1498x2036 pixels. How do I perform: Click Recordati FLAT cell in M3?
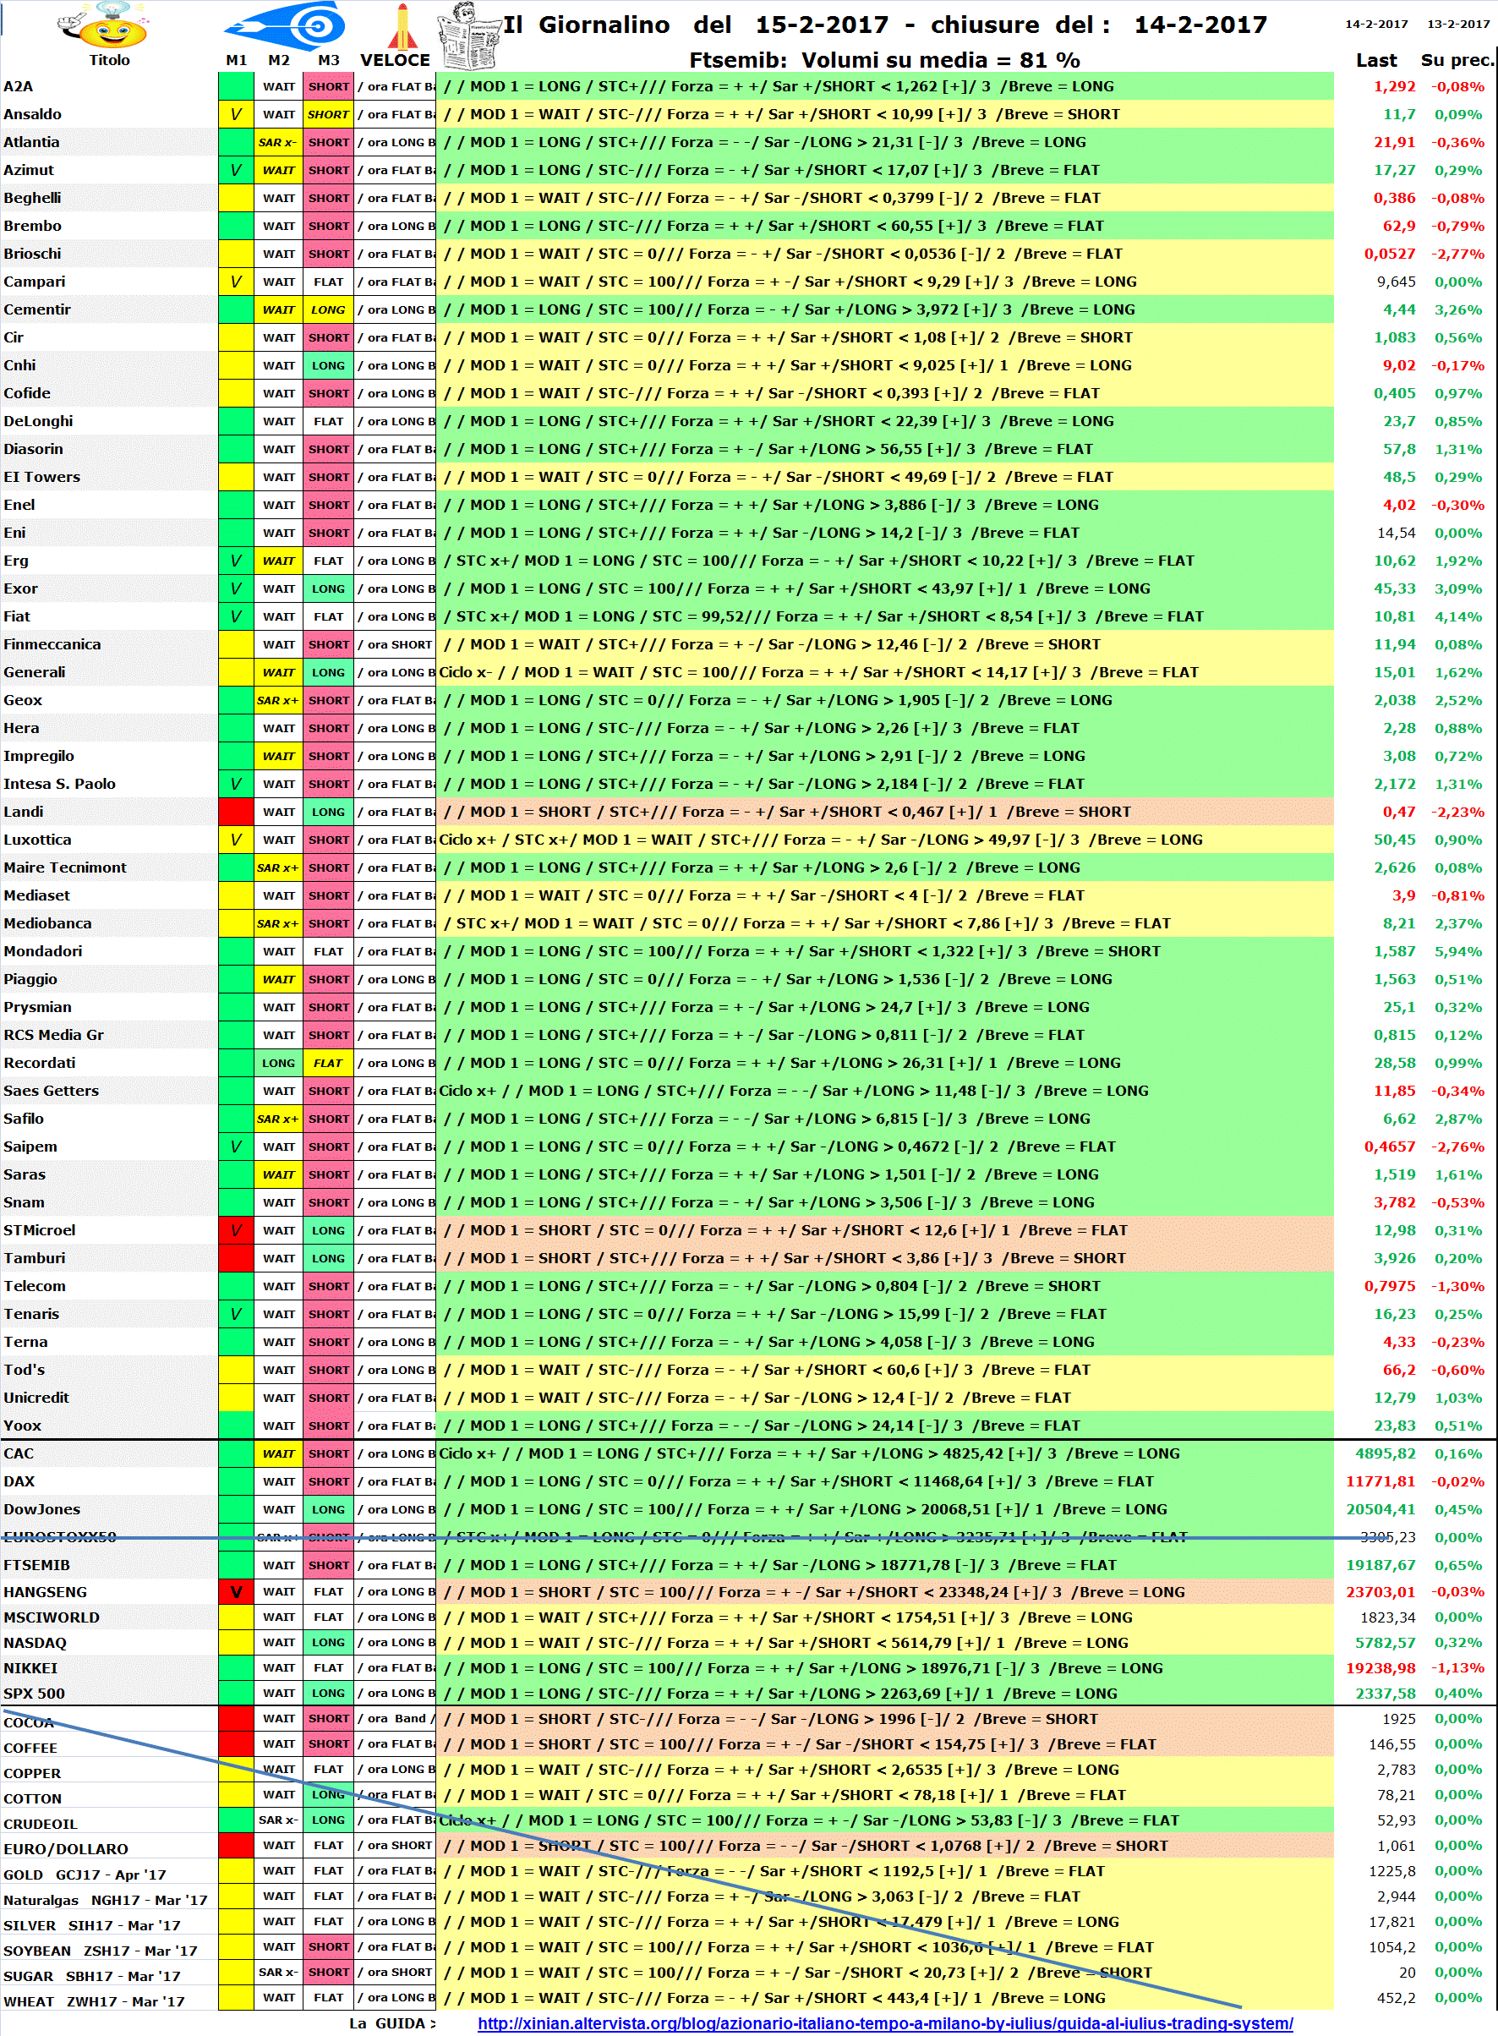328,1063
